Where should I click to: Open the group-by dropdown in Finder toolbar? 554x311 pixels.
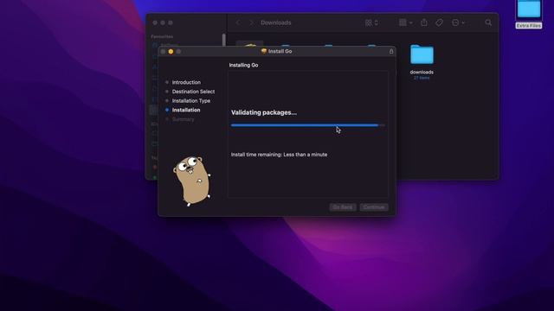[x=406, y=22]
